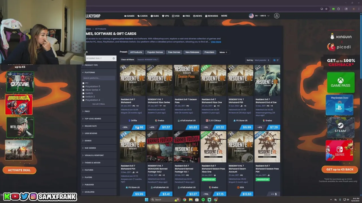Open the Windows Start button
362x203 pixels.
146,200
